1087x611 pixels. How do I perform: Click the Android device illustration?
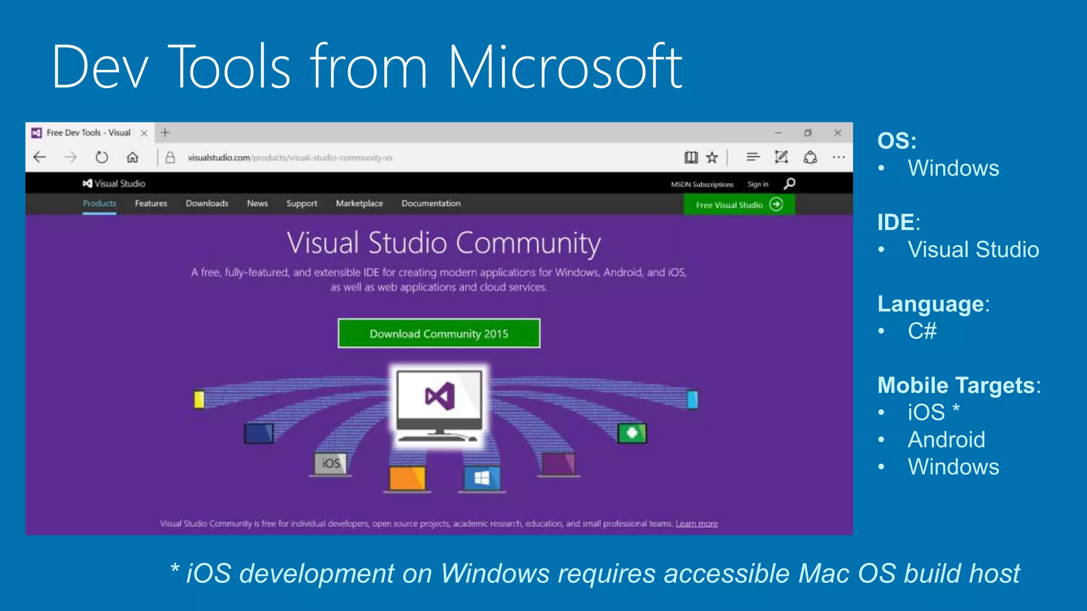pos(632,433)
